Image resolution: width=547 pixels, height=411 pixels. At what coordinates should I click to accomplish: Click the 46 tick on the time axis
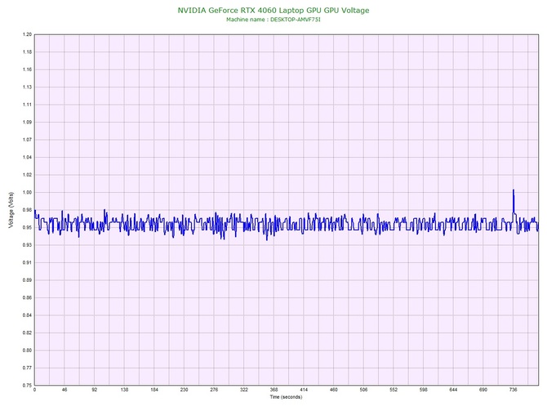coord(64,390)
